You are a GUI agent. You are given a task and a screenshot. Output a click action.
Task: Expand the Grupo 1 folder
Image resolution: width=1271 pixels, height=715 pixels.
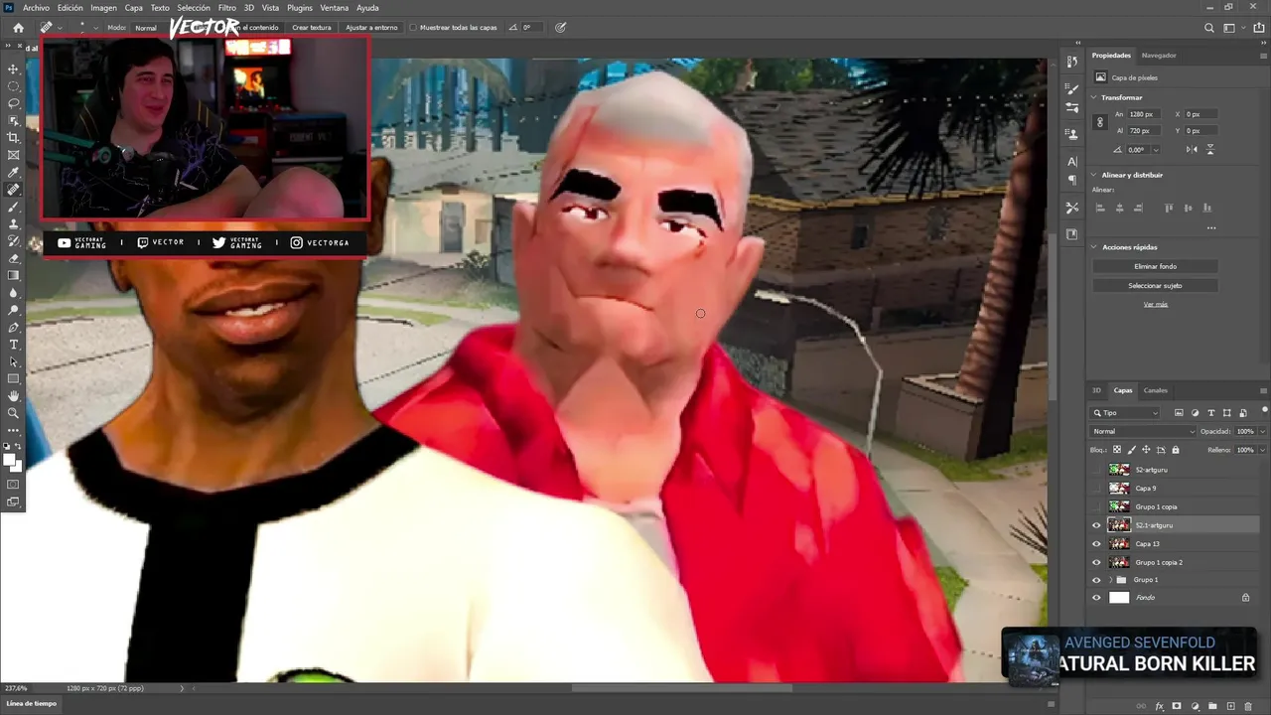coord(1110,580)
